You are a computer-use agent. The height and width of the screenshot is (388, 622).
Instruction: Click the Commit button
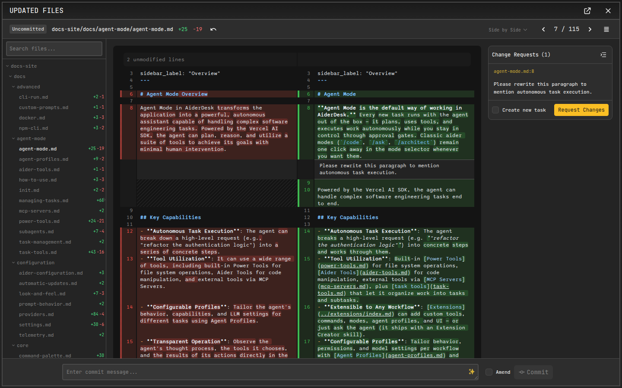(x=533, y=372)
